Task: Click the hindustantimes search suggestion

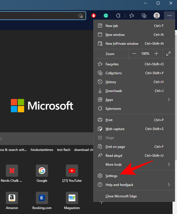Action: (42, 150)
